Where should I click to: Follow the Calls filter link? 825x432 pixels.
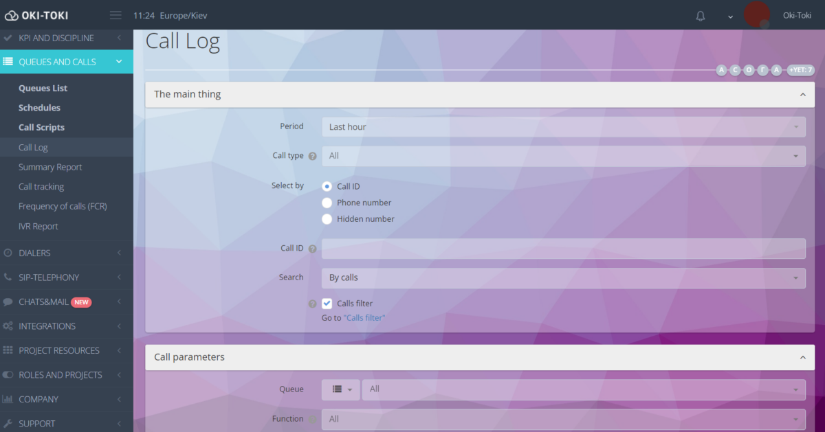pos(364,317)
